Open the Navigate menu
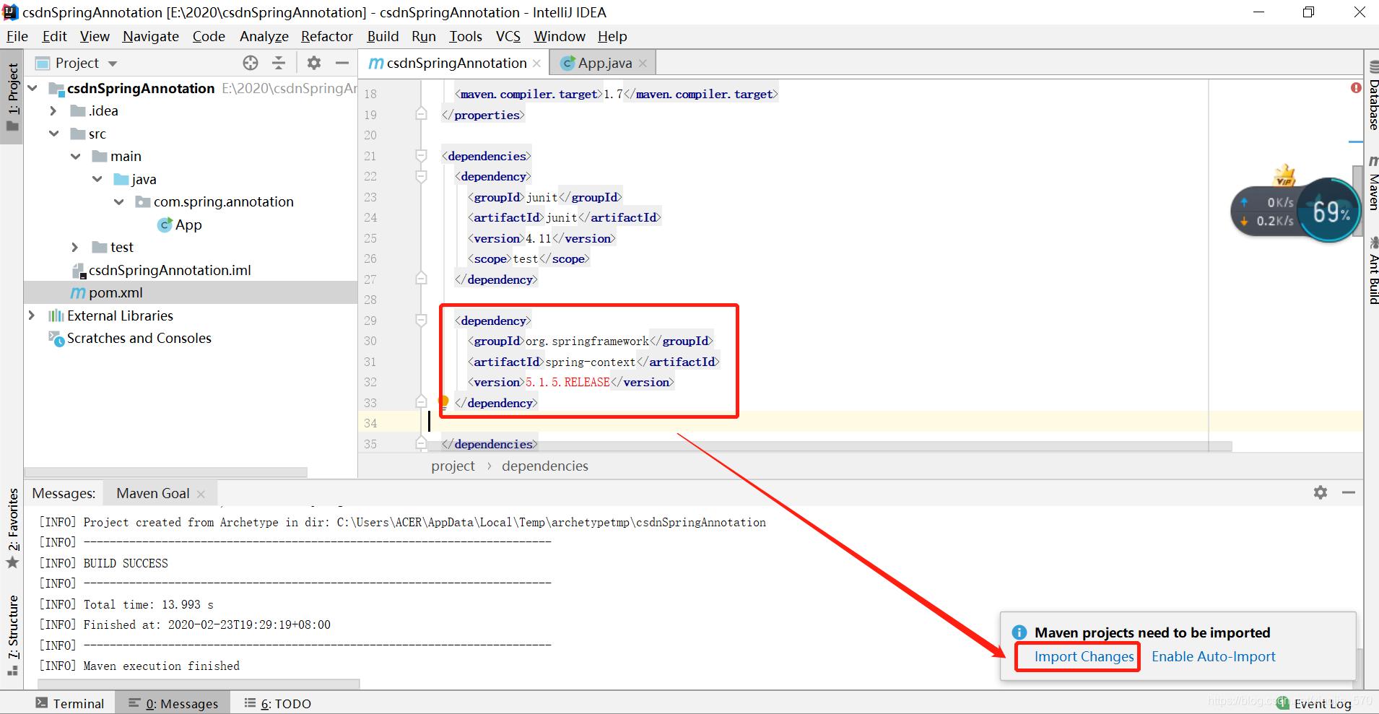 tap(151, 36)
